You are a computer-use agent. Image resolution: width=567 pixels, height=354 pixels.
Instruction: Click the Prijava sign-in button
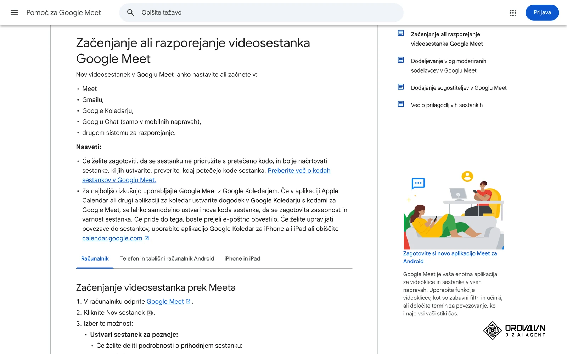pyautogui.click(x=542, y=12)
